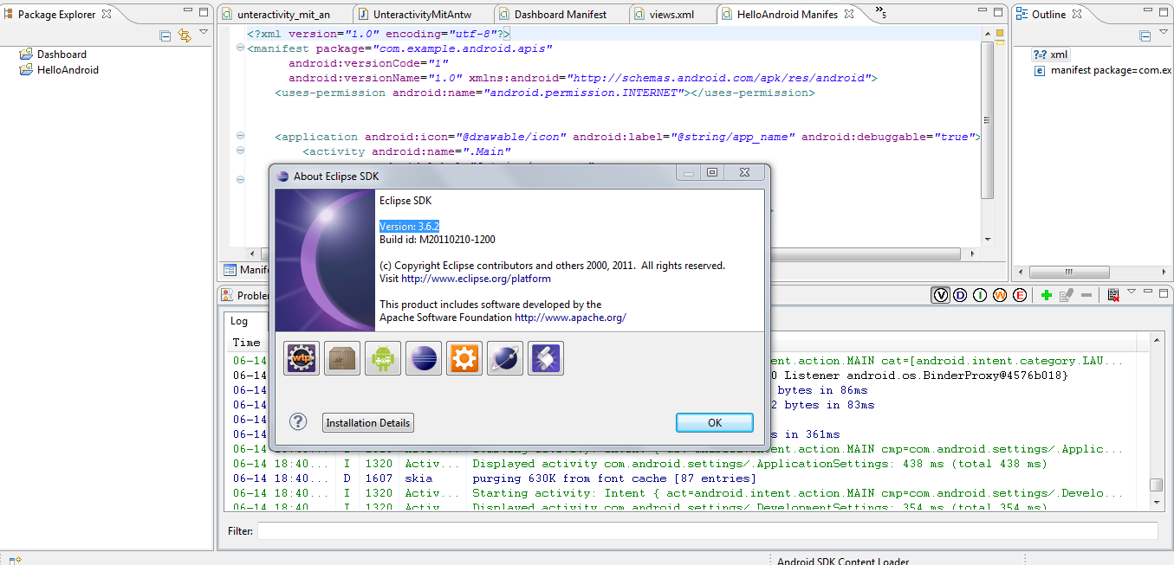Click the WTP plugin icon in About dialog
The height and width of the screenshot is (565, 1174).
point(302,358)
